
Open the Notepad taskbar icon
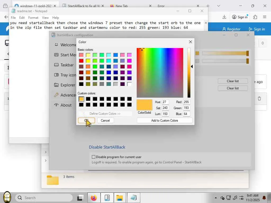[133, 198]
